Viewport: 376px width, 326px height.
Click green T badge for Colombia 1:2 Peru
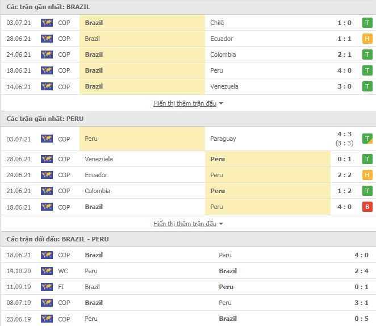(x=367, y=191)
